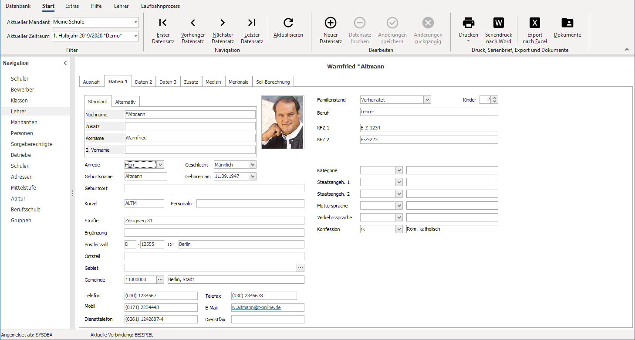Select Schüler in the navigation
Image resolution: width=635 pixels, height=340 pixels.
[20, 79]
